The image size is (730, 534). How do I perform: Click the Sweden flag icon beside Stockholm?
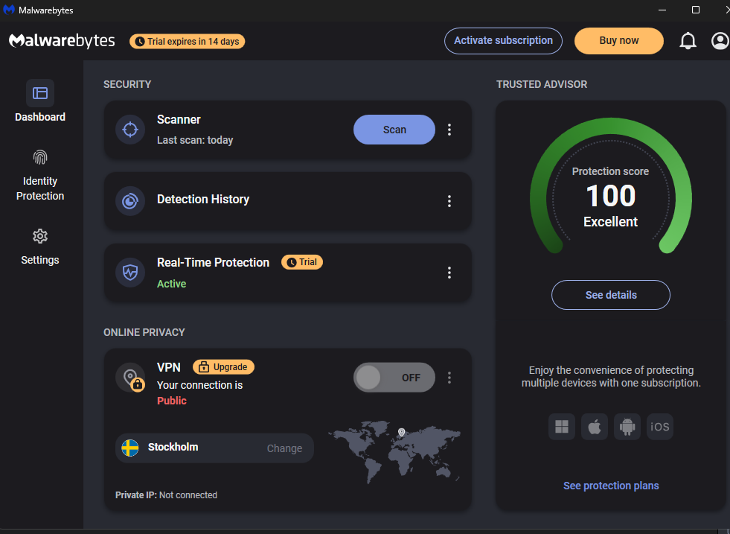point(130,448)
